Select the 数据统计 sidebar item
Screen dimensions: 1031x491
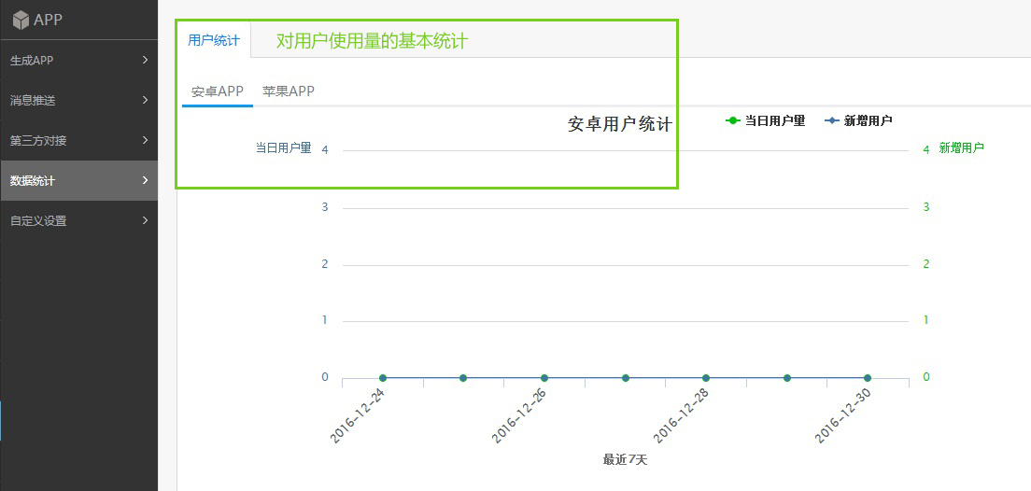pos(32,181)
